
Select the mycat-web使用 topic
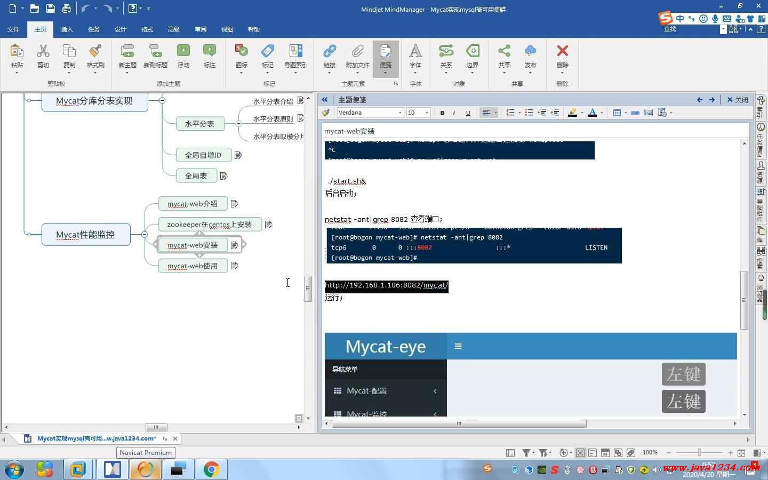coord(193,266)
